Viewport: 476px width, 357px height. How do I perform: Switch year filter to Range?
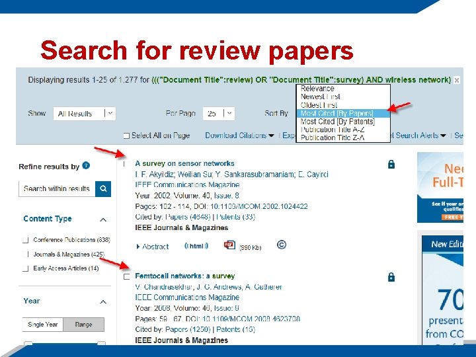click(x=83, y=325)
